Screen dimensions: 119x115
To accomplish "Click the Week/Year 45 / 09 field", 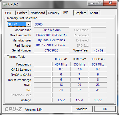I will (x=98, y=50).
